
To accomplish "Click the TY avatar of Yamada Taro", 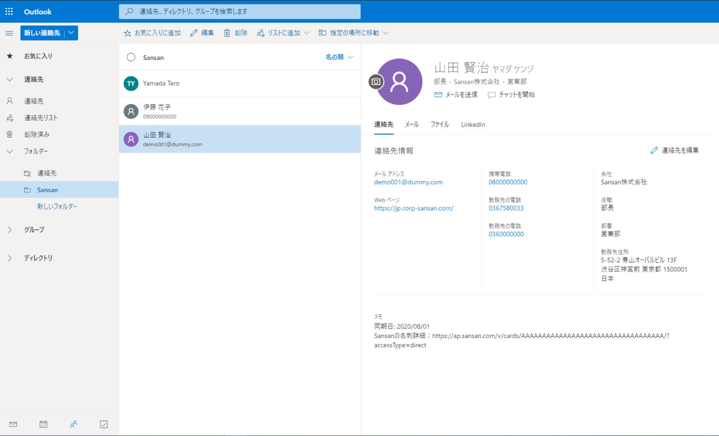I will pyautogui.click(x=131, y=83).
